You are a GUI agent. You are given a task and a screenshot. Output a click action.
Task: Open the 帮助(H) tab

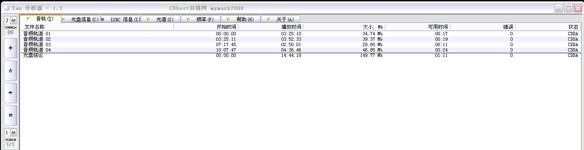tap(240, 19)
